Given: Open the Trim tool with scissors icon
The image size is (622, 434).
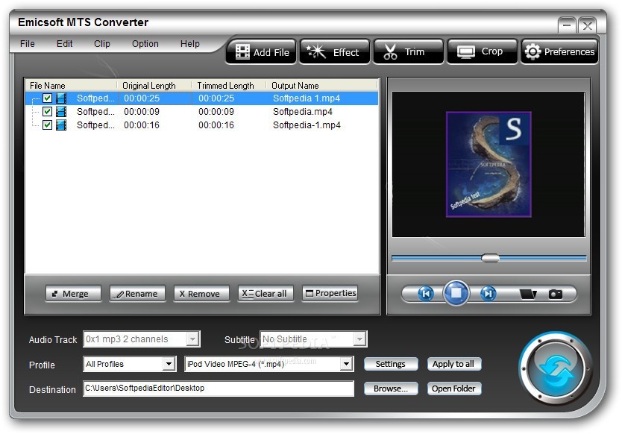Looking at the screenshot, I should click(408, 51).
